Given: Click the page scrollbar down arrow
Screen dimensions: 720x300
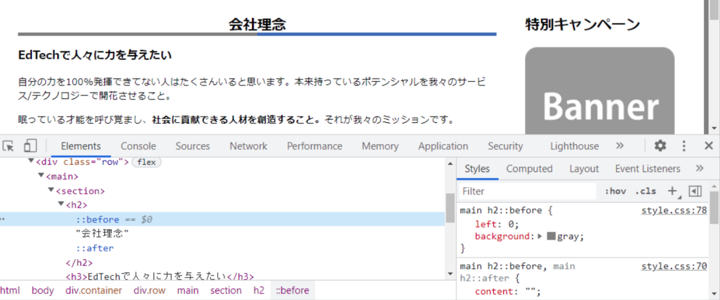Looking at the screenshot, I should tap(714, 128).
